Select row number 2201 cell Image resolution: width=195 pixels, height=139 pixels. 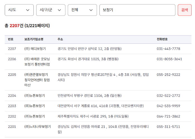[x=12, y=127]
